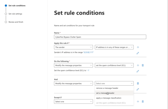Image resolution: width=168 pixels, height=109 pixels.
Task: Delete the And action using trash icon
Action: (x=138, y=84)
